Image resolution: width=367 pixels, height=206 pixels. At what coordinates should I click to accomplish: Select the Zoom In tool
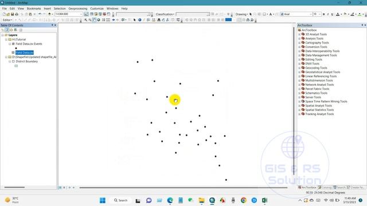coord(86,20)
